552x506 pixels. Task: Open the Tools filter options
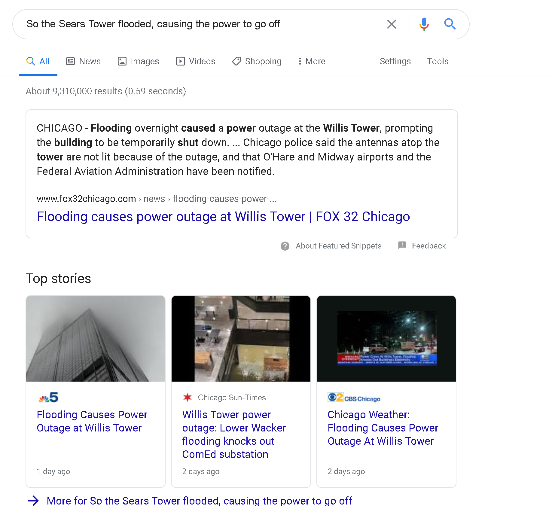(438, 61)
